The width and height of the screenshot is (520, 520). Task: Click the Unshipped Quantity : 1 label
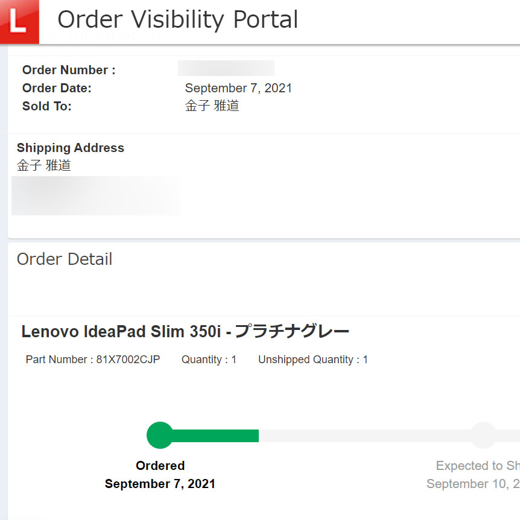point(312,360)
